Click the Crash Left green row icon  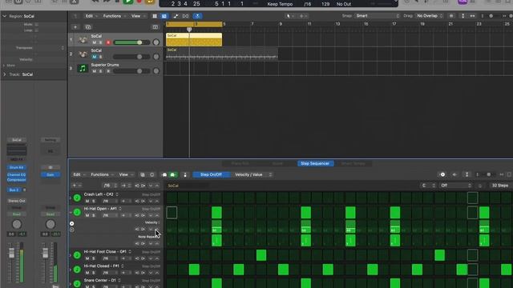click(x=77, y=198)
